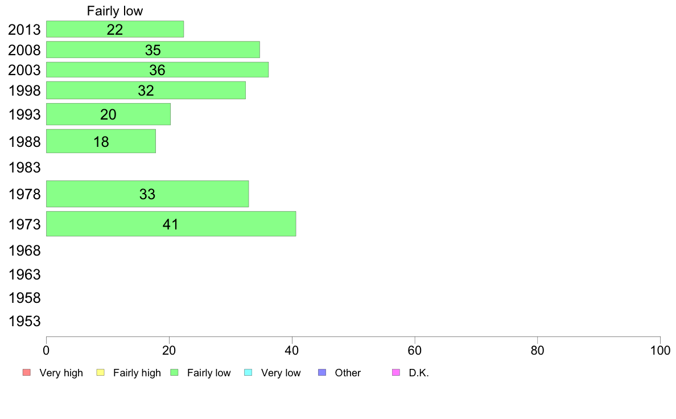Image resolution: width=676 pixels, height=419 pixels.
Task: Select the 1998 bar showing 32
Action: pyautogui.click(x=146, y=90)
